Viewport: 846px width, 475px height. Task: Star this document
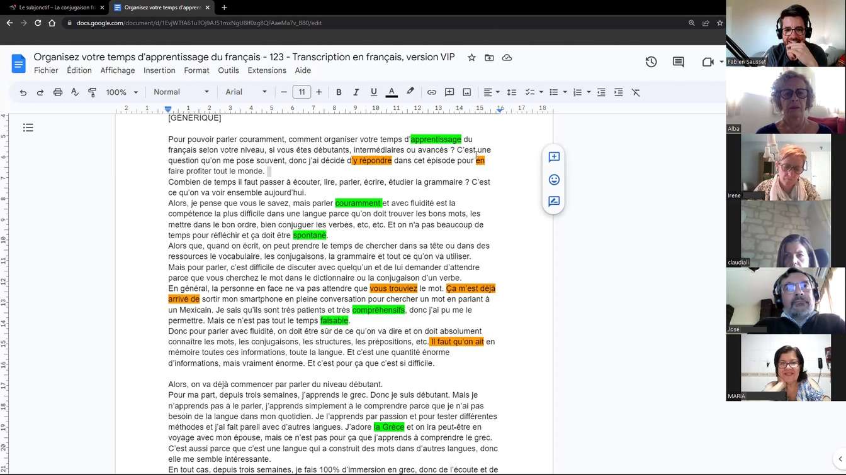(471, 58)
